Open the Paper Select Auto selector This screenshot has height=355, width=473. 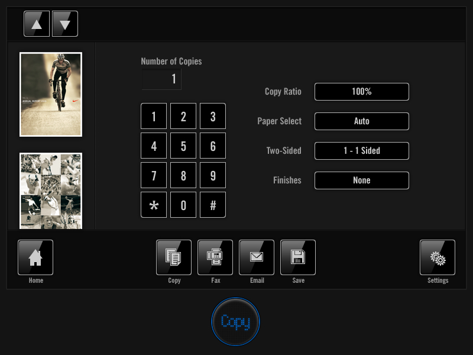click(362, 121)
